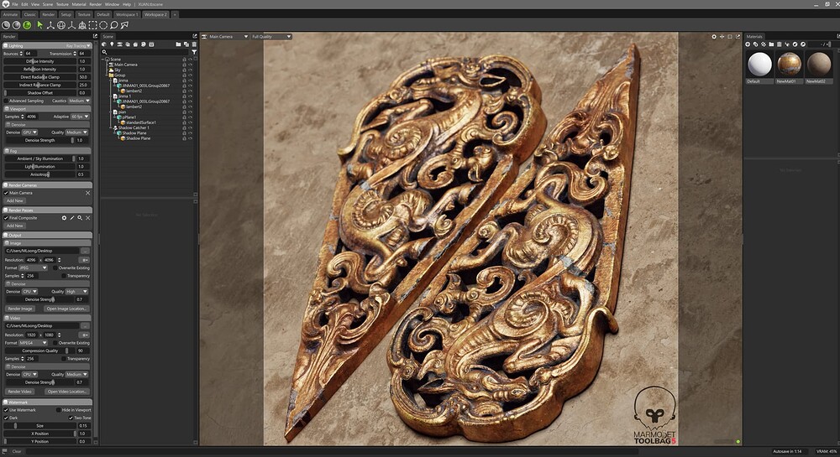
Task: Delete material with Materials trash icon
Action: point(779,44)
